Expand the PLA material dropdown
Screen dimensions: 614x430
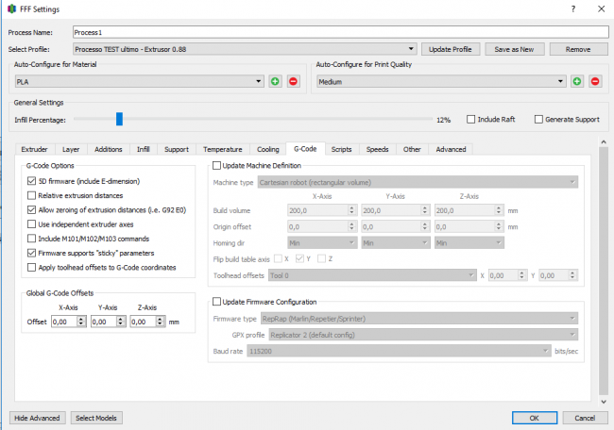tap(138, 82)
